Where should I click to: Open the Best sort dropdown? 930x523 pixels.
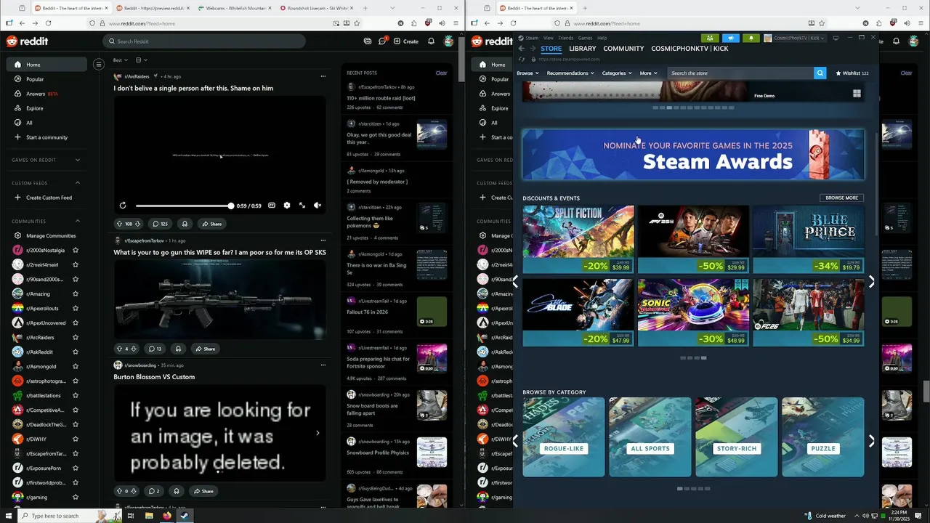click(120, 60)
